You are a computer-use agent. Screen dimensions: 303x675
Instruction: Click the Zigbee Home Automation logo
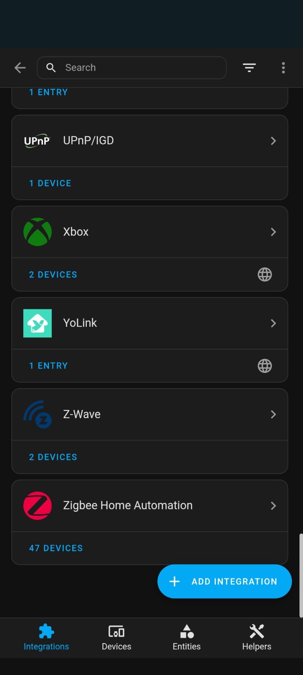pyautogui.click(x=37, y=506)
